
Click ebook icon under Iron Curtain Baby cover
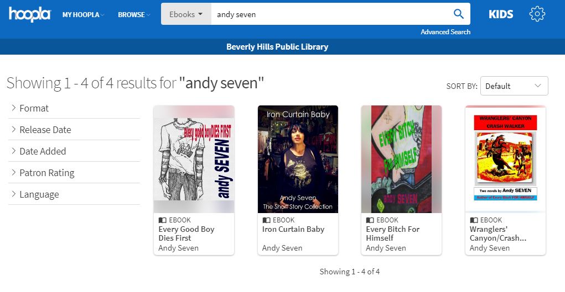point(266,220)
